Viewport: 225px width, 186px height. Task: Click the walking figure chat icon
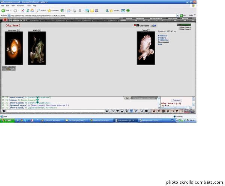click(127, 111)
